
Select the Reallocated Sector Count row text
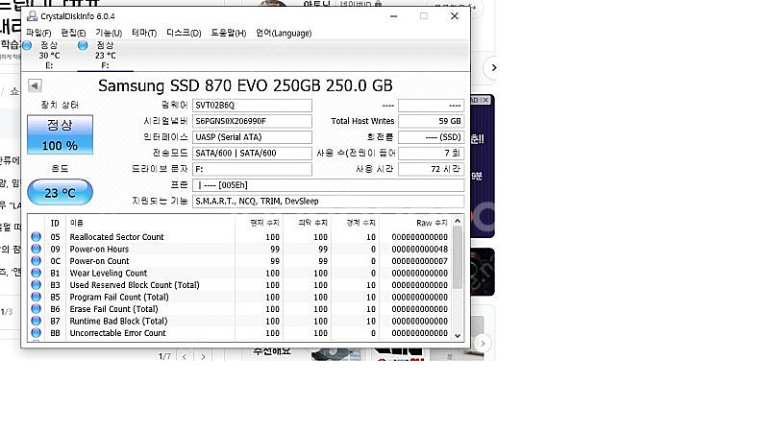[116, 237]
